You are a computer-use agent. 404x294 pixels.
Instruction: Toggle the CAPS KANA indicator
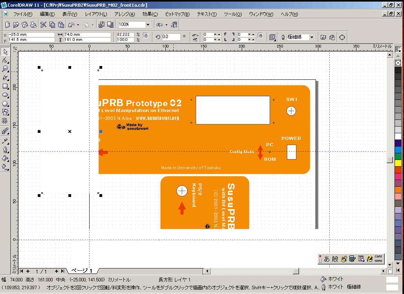pos(378,259)
